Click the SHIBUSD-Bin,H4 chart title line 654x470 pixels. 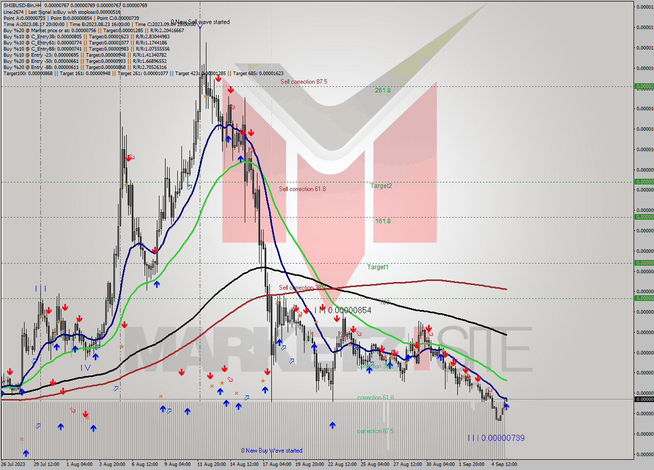point(75,5)
